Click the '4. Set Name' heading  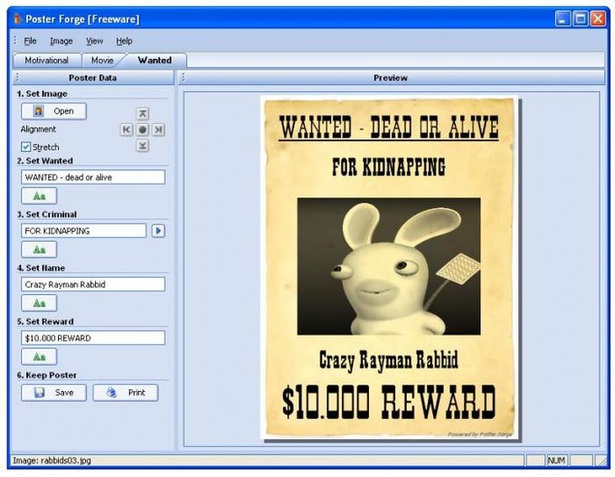coord(41,268)
